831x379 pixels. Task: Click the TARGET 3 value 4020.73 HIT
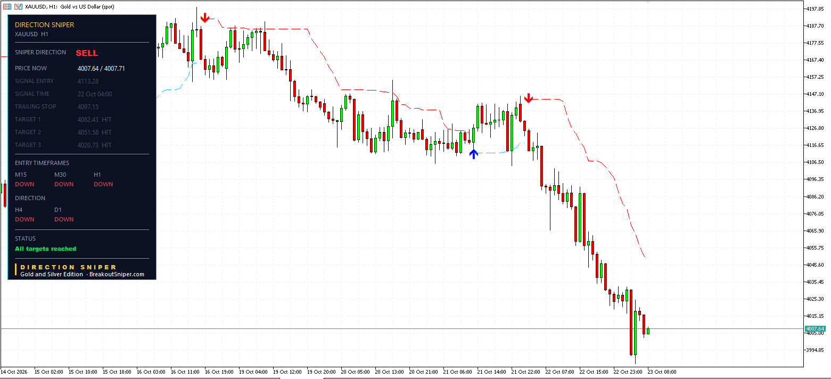click(95, 145)
